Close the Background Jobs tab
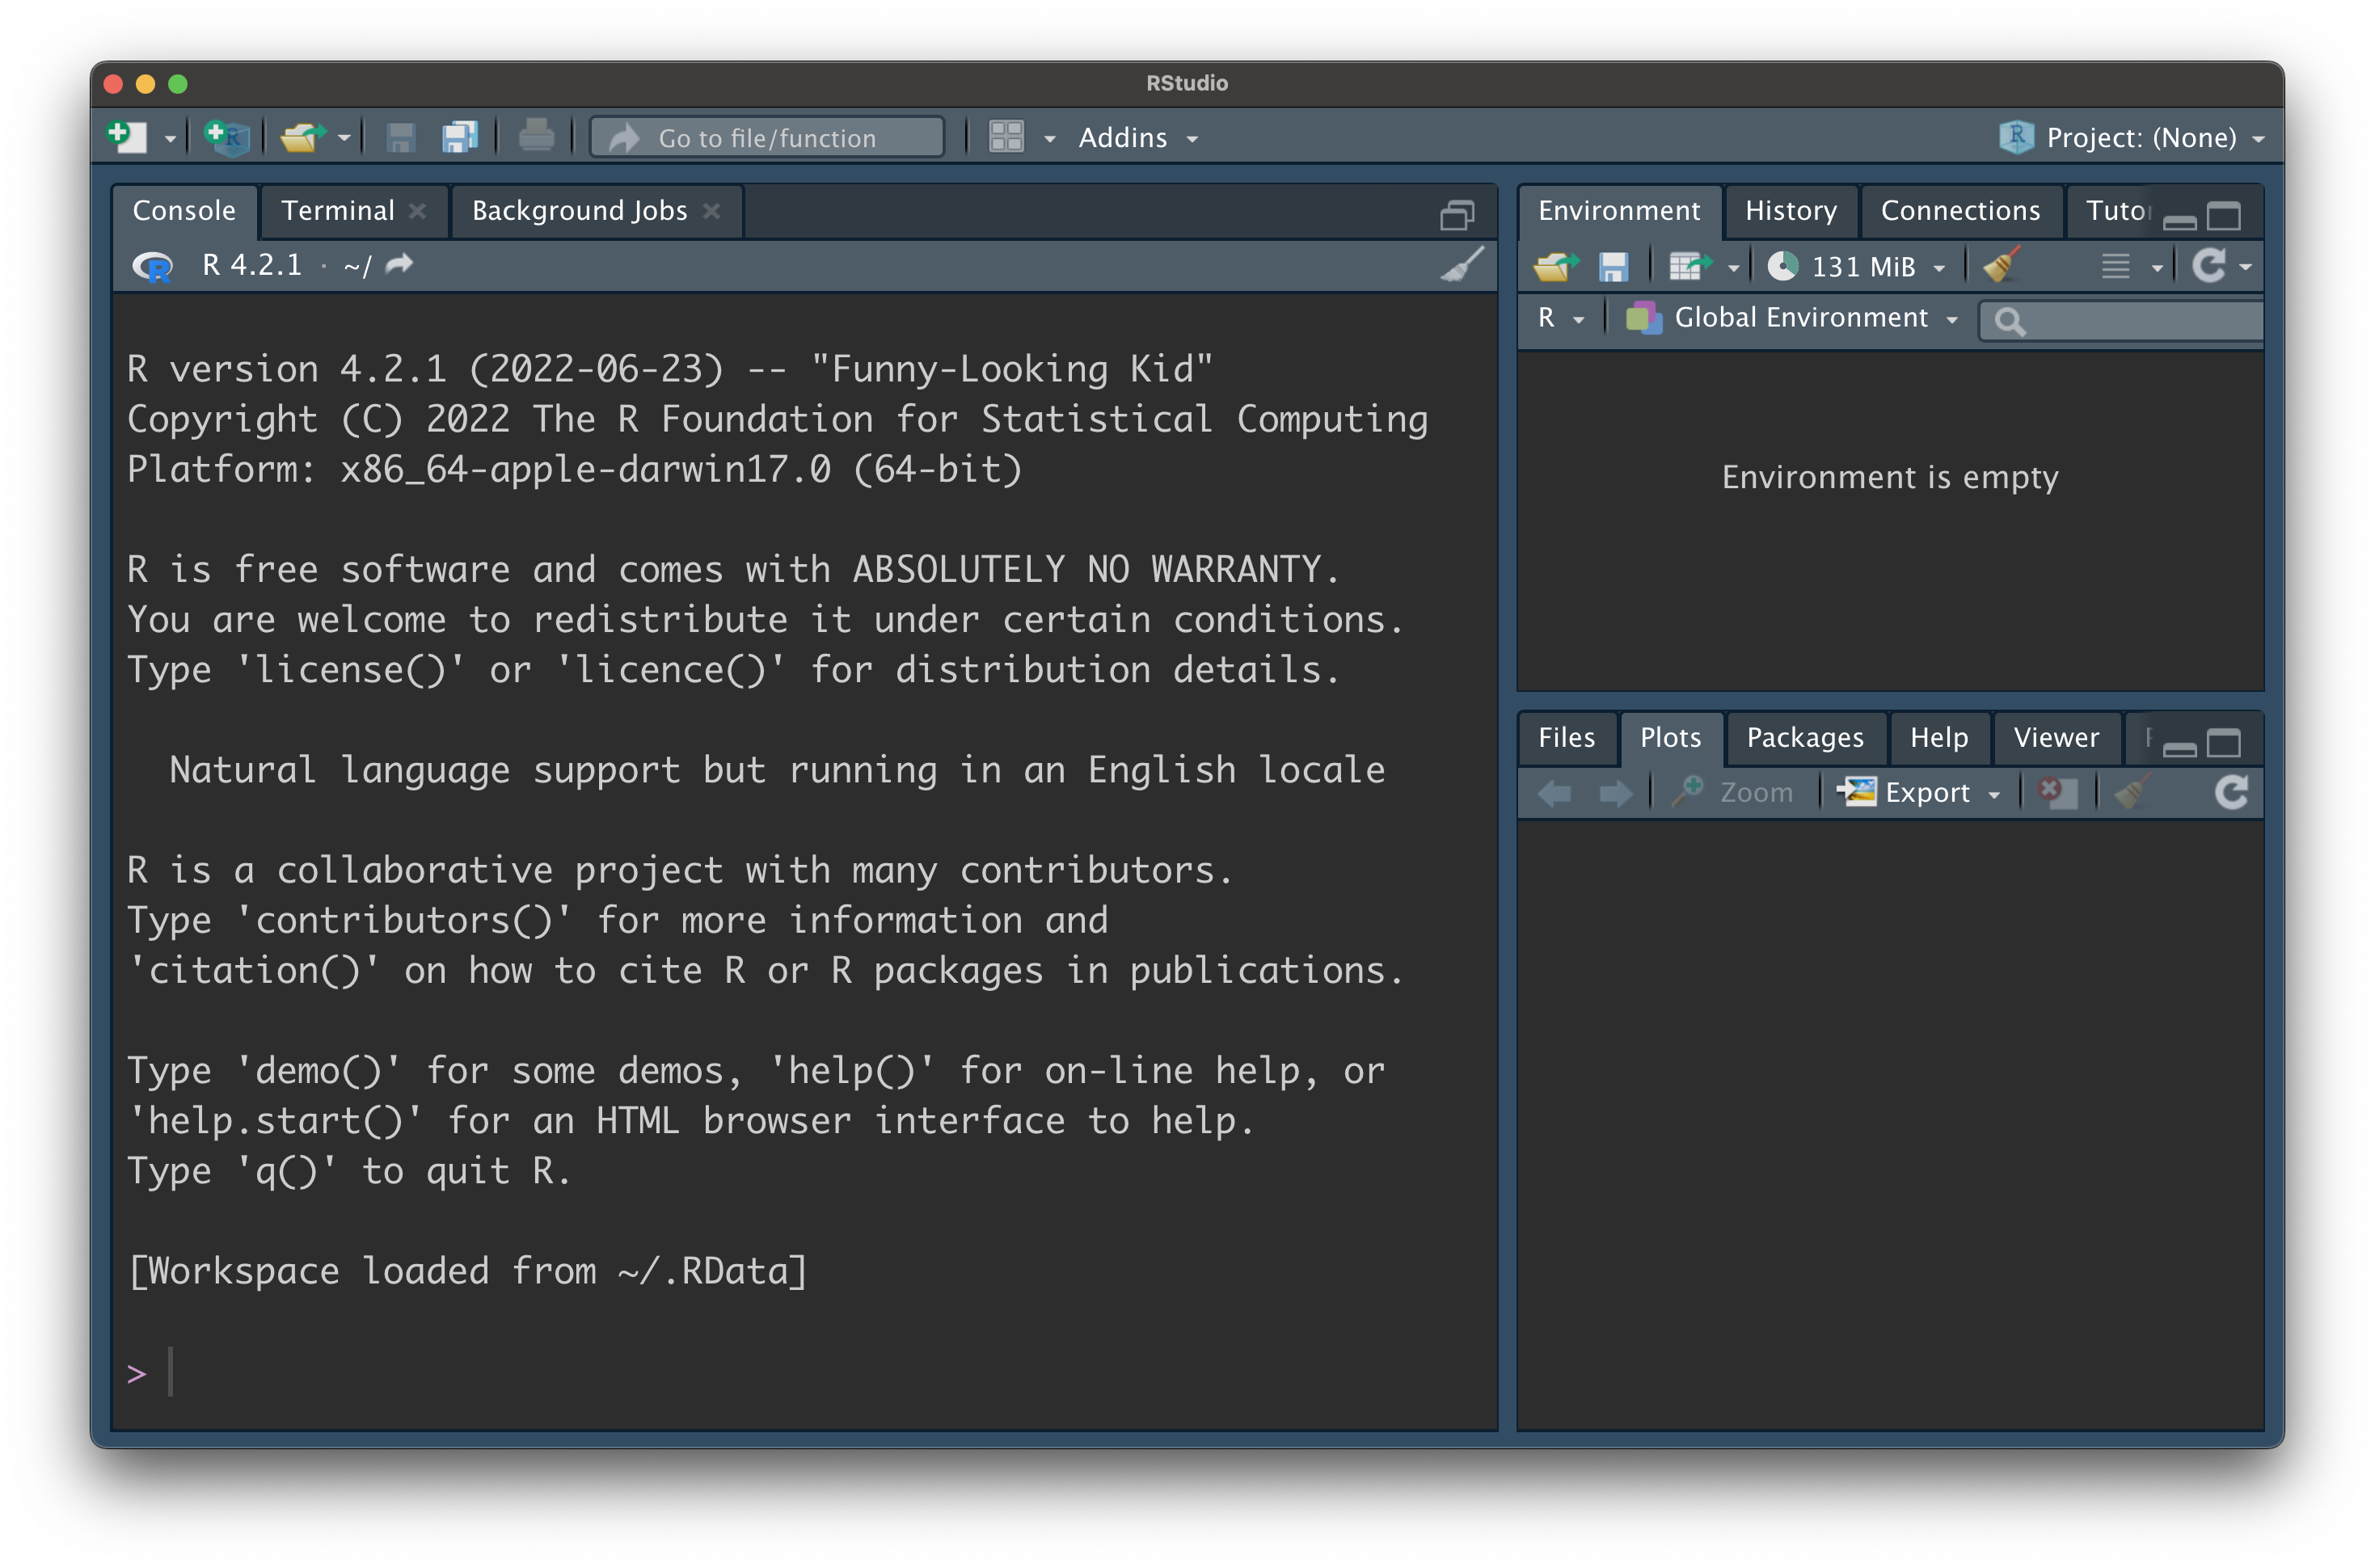 click(711, 211)
